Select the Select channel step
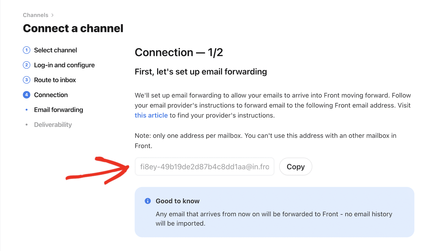Viewport: 440px width, 251px height. click(x=55, y=50)
